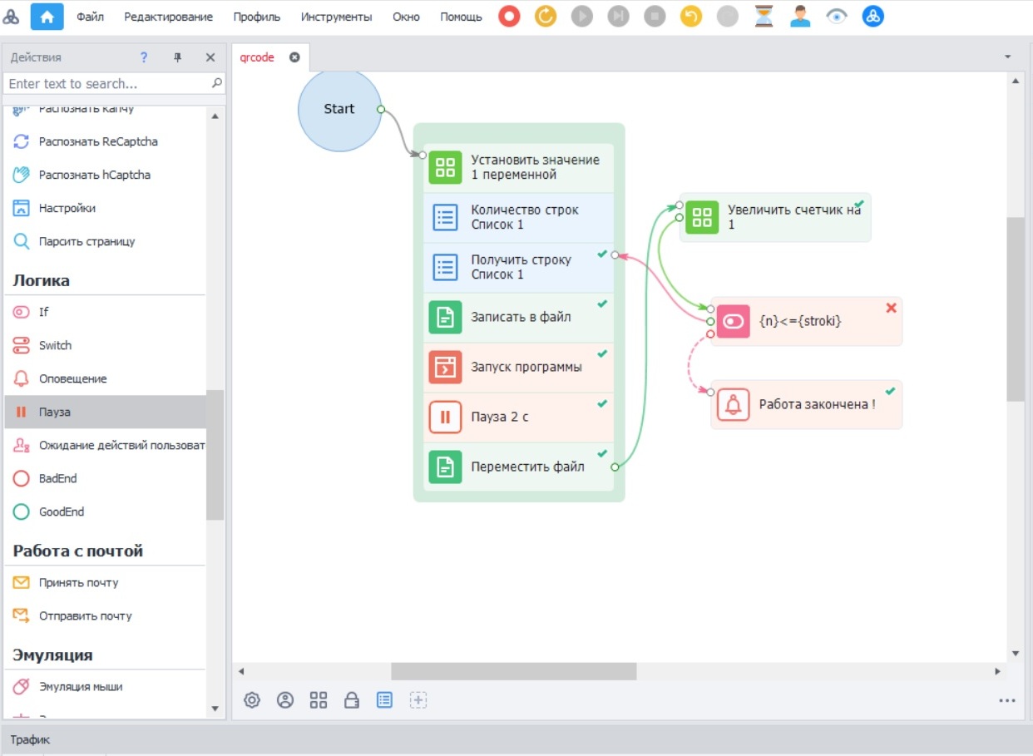
Task: Select the GoodEnd action in list
Action: [x=61, y=511]
